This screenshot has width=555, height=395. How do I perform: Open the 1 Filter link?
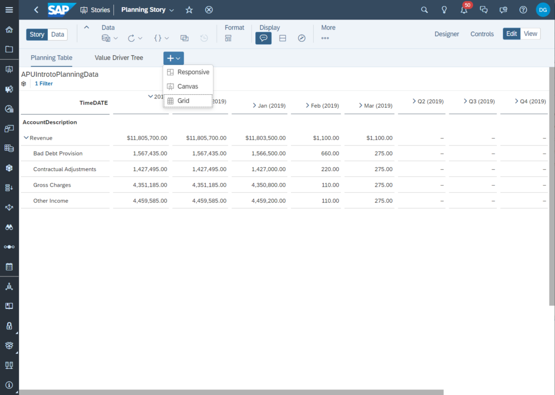click(x=43, y=83)
